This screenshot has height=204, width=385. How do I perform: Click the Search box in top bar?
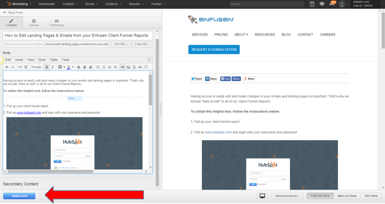click(x=267, y=4)
